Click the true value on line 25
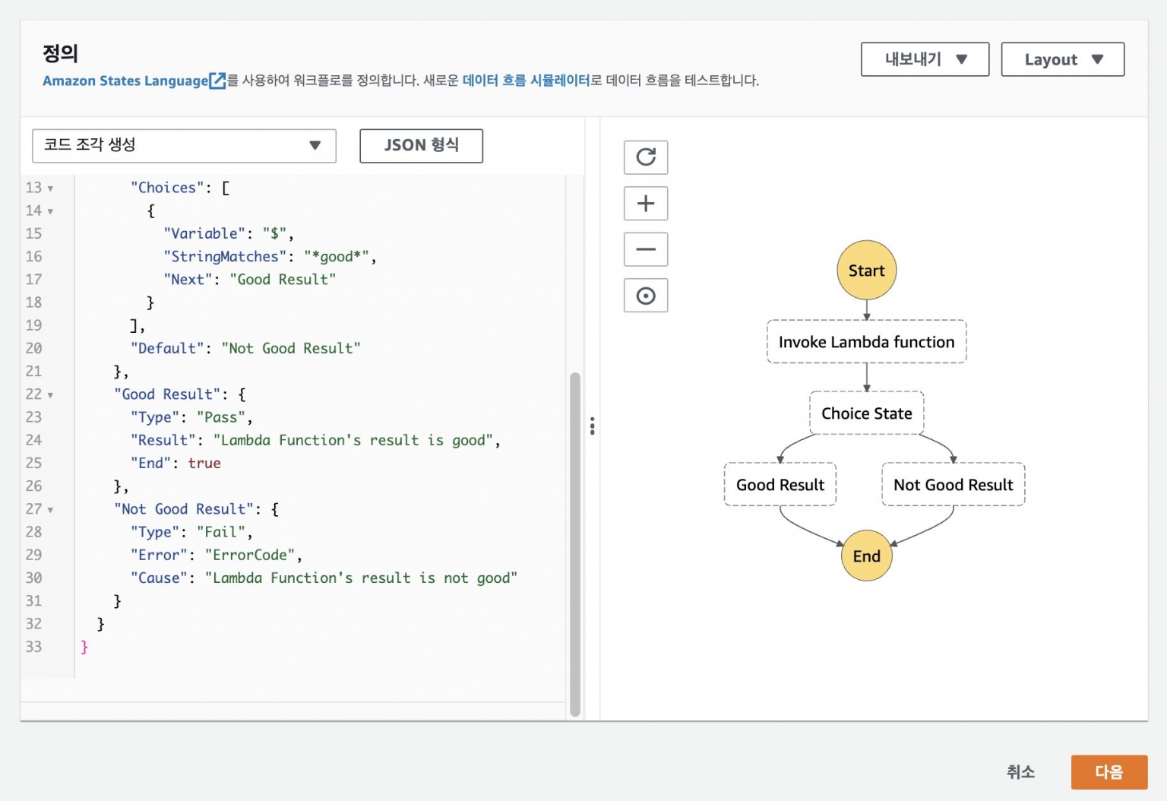 tap(204, 464)
